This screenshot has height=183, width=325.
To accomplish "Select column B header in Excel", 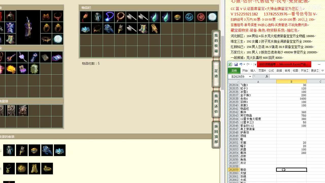I will point(291,82).
